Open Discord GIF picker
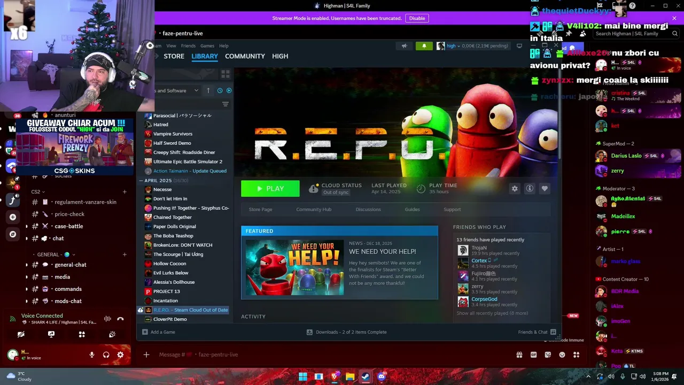 pos(533,355)
